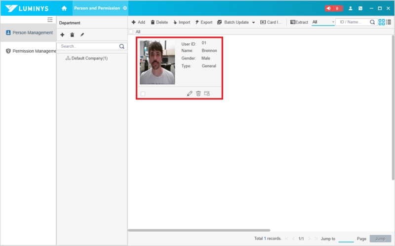Click the Jump button

tap(380, 239)
